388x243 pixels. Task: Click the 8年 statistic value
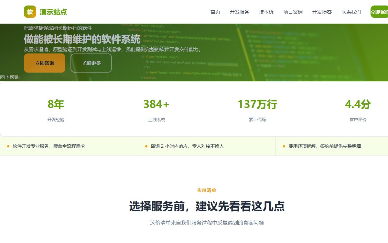pyautogui.click(x=56, y=104)
